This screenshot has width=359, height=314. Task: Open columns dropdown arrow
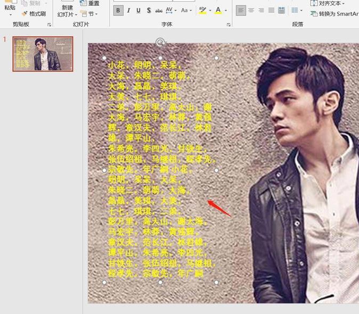301,11
